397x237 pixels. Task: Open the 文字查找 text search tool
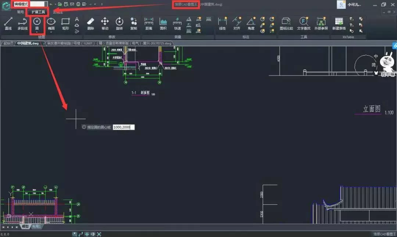click(x=304, y=24)
